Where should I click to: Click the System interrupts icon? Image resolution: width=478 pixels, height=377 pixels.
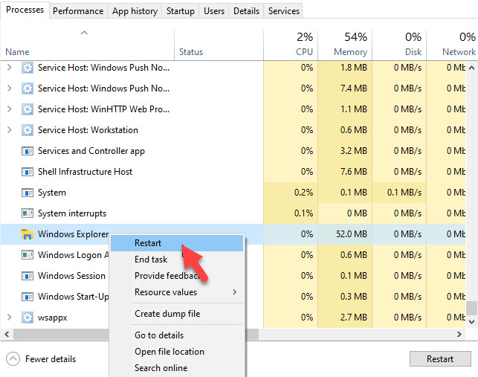[x=27, y=213]
